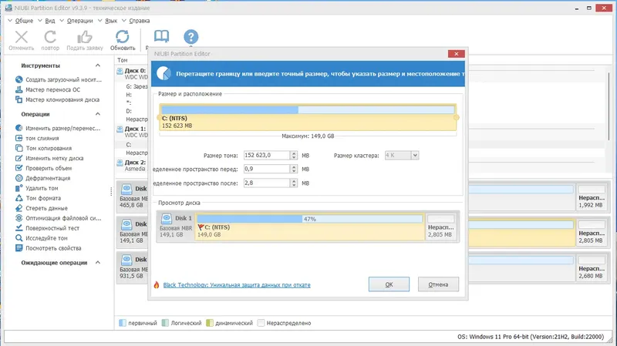Click the Размер тома input field
617x346 pixels.
coord(267,156)
